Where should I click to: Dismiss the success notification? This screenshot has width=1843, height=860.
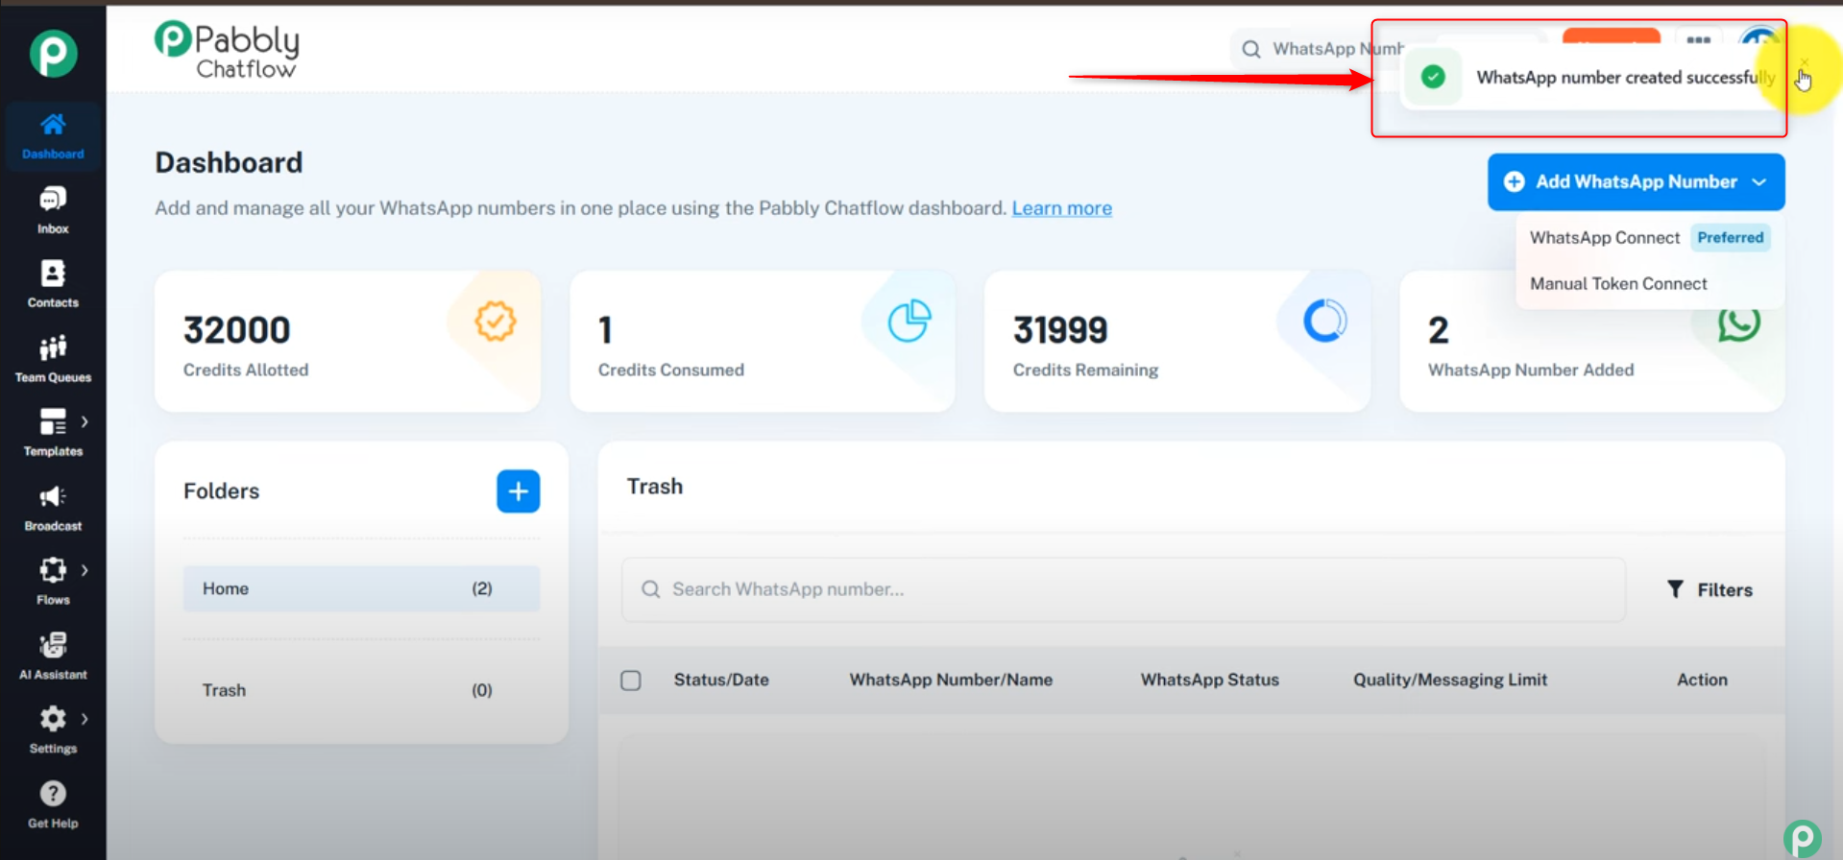[1805, 61]
